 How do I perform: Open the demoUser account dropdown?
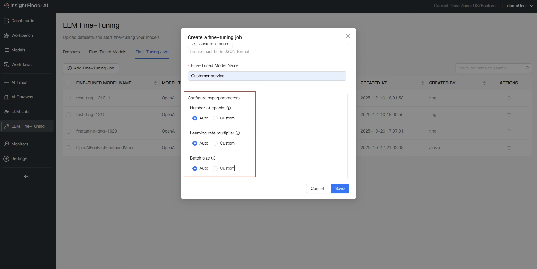[x=520, y=6]
